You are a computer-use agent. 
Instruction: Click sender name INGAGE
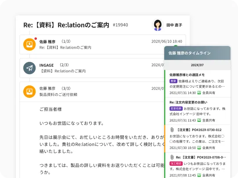47,65
